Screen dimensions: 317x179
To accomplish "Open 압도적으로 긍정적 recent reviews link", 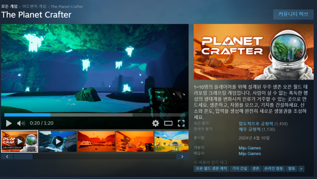I will coord(256,123).
